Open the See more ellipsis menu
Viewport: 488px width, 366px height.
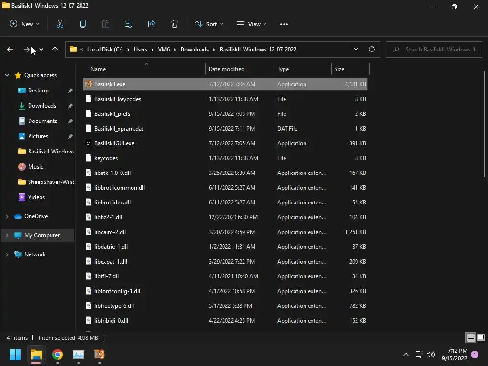tap(284, 24)
